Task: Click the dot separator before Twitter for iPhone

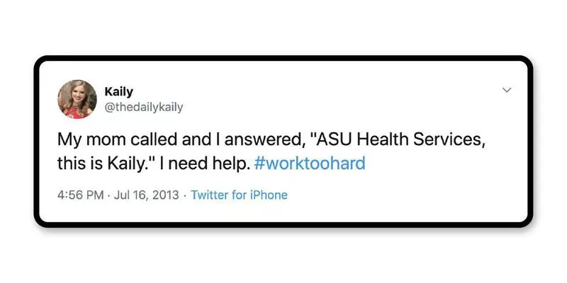Action: pyautogui.click(x=185, y=195)
